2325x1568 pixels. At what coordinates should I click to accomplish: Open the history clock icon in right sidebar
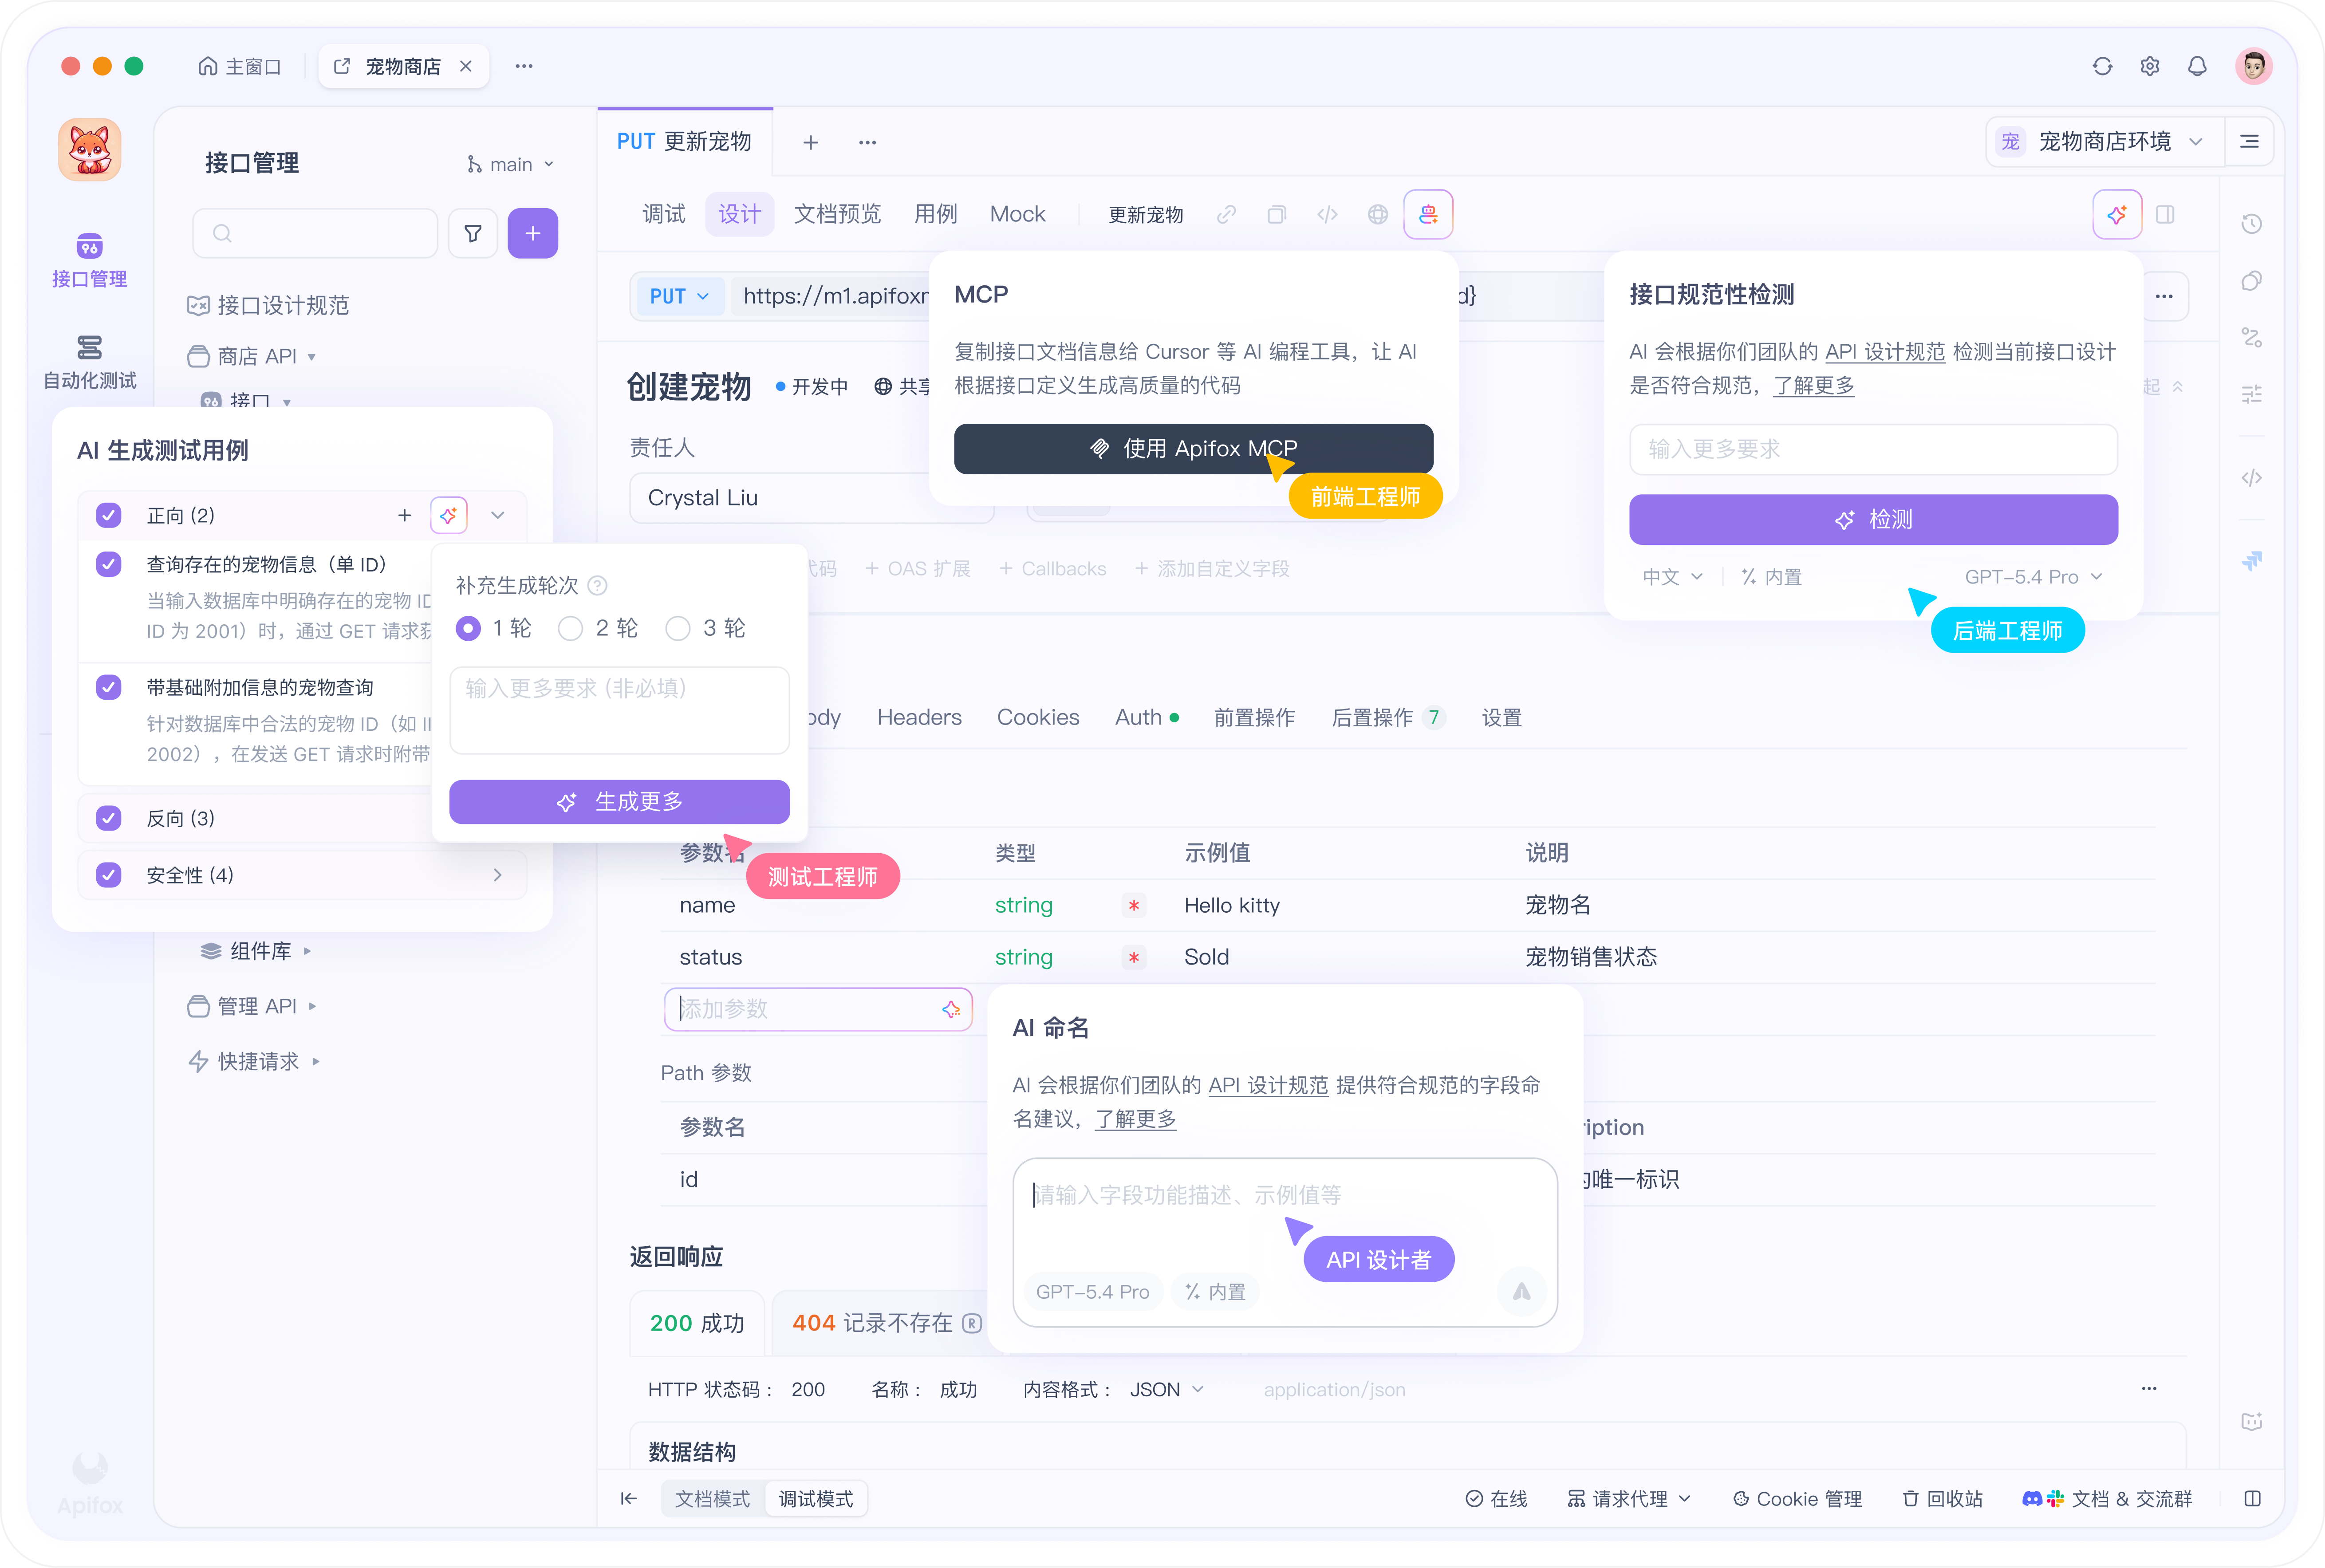(2251, 224)
